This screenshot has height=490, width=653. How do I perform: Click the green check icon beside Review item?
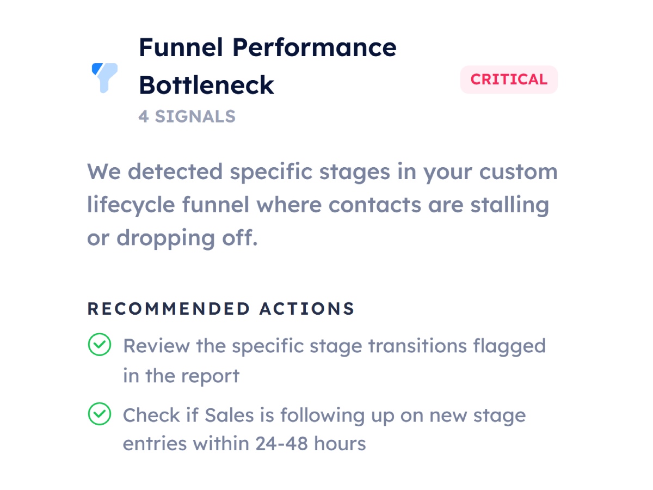pyautogui.click(x=99, y=345)
